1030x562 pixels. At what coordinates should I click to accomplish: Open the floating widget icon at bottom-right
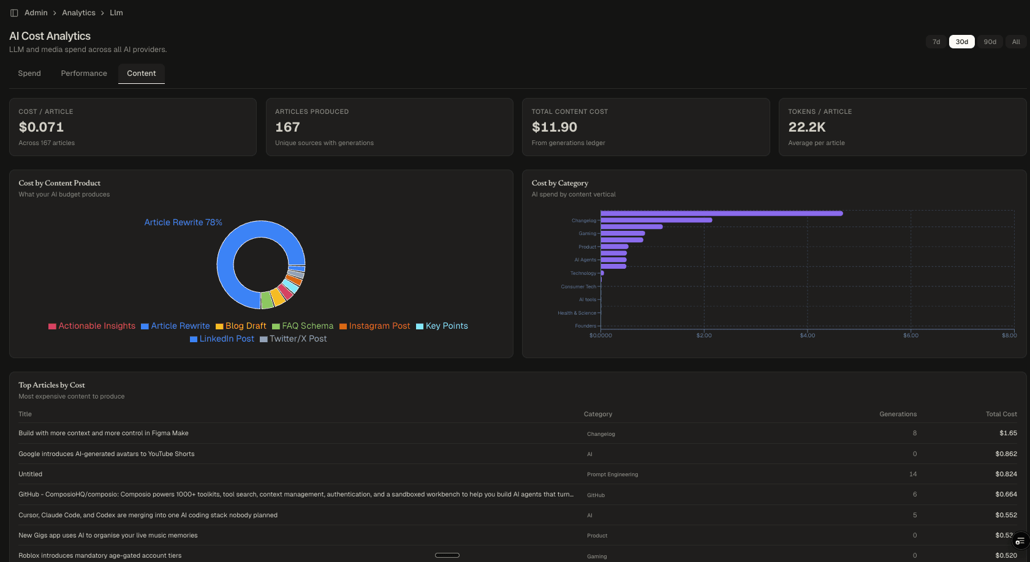pyautogui.click(x=1020, y=541)
